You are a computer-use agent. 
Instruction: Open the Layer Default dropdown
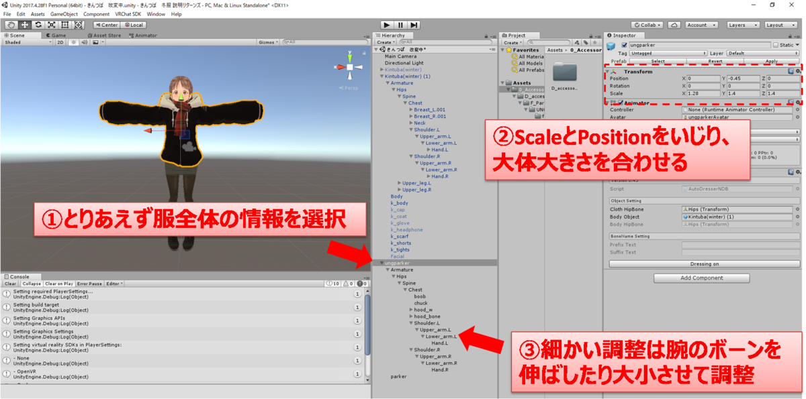pyautogui.click(x=762, y=53)
